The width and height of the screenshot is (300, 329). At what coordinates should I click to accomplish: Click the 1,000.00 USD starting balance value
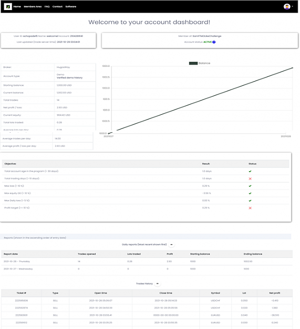64,85
